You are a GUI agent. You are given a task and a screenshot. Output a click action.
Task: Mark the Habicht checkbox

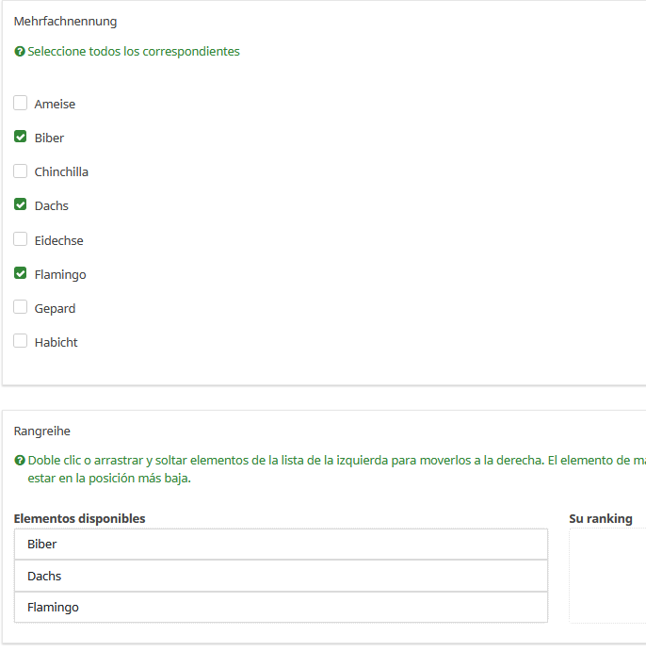[x=21, y=342]
